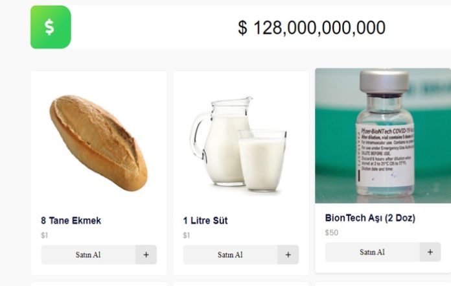Image resolution: width=451 pixels, height=286 pixels.
Task: Click the $128,000,000,000 balance amount
Action: point(312,28)
